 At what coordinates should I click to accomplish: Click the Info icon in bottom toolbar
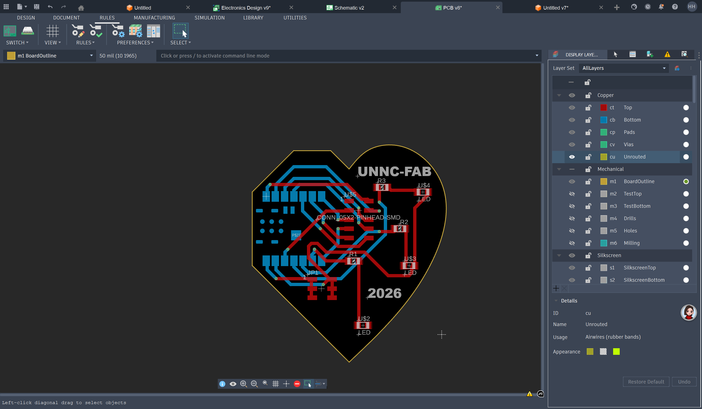pos(222,384)
